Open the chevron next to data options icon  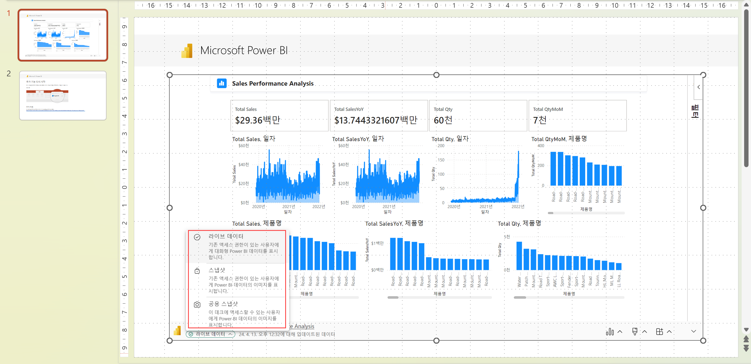tap(620, 332)
